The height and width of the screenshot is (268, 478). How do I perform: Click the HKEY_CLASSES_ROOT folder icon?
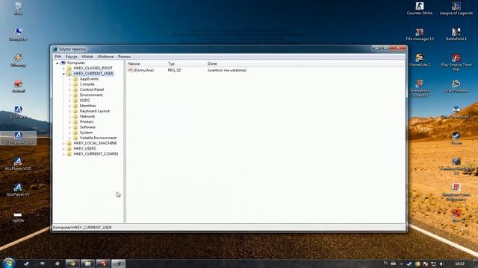69,68
